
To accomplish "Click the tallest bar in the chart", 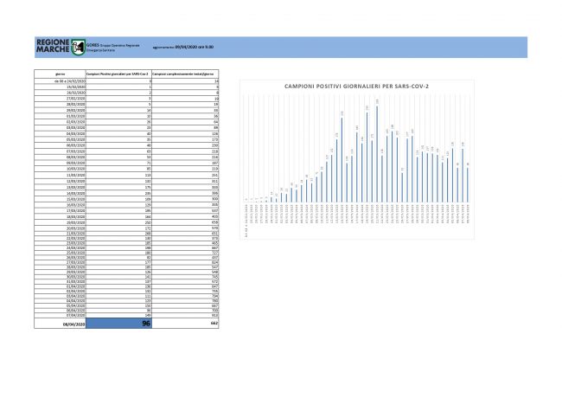I will pyautogui.click(x=377, y=154).
